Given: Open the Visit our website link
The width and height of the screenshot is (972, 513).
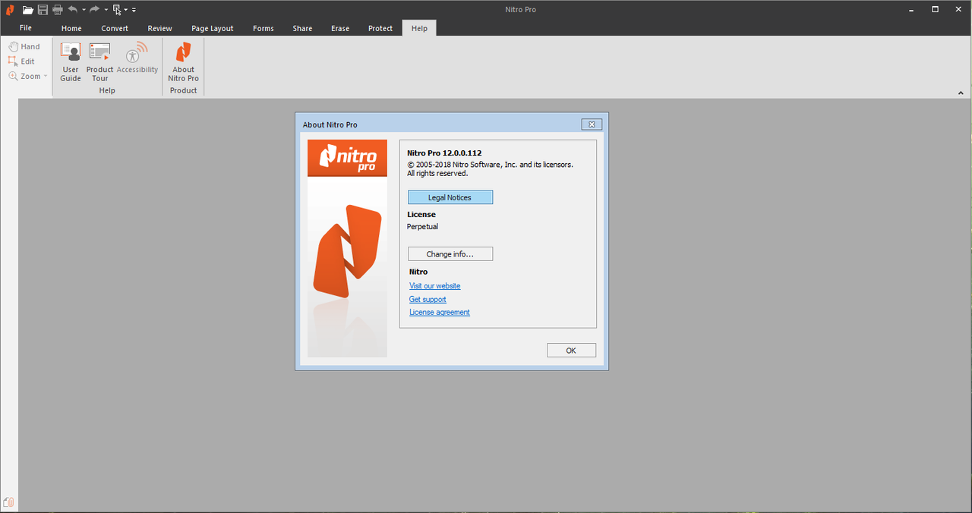Looking at the screenshot, I should pos(435,286).
